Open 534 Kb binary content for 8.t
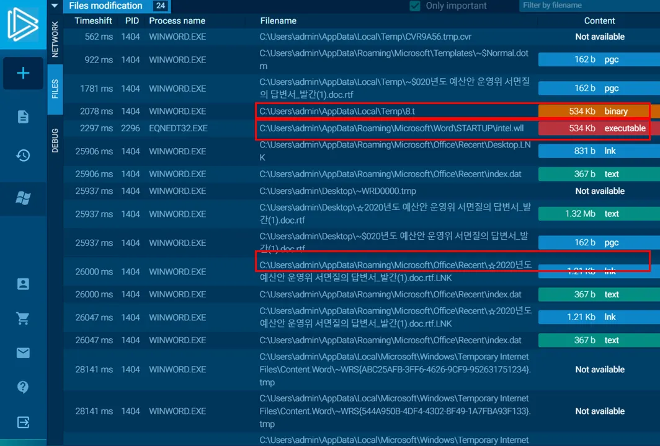This screenshot has width=660, height=446. click(599, 111)
